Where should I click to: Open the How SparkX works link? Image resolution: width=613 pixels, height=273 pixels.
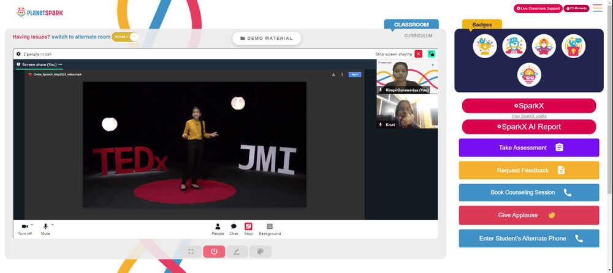pos(529,116)
